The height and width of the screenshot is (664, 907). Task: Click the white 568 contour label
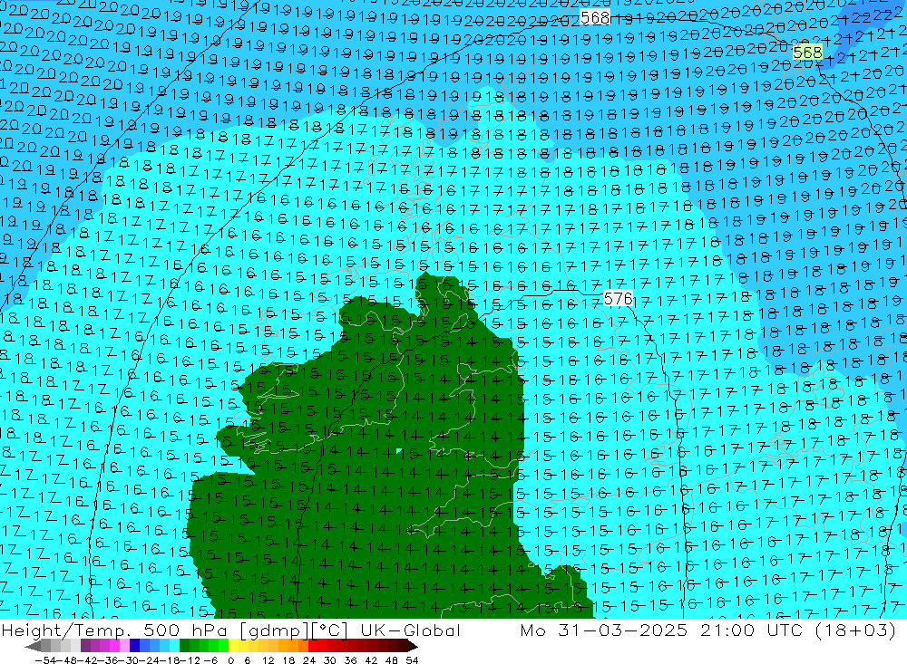click(595, 18)
